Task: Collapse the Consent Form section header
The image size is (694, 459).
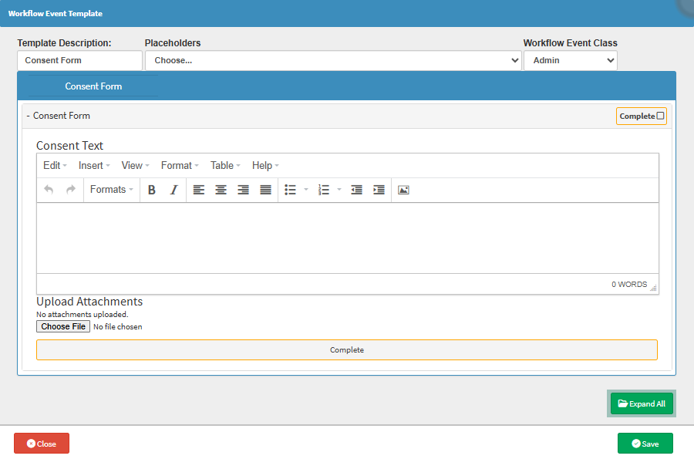Action: point(59,116)
